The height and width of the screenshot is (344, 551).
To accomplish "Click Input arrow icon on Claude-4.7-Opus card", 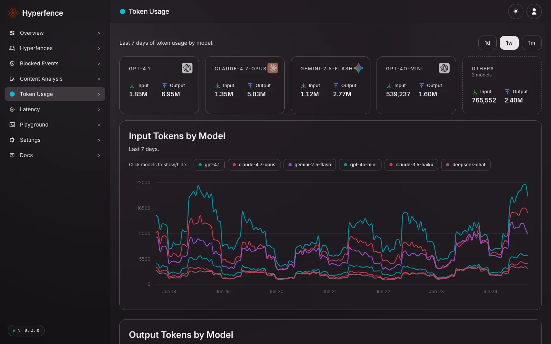I will [218, 86].
